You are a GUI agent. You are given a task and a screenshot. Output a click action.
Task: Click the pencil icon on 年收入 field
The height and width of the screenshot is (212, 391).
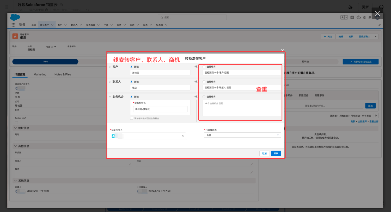pos(130,164)
